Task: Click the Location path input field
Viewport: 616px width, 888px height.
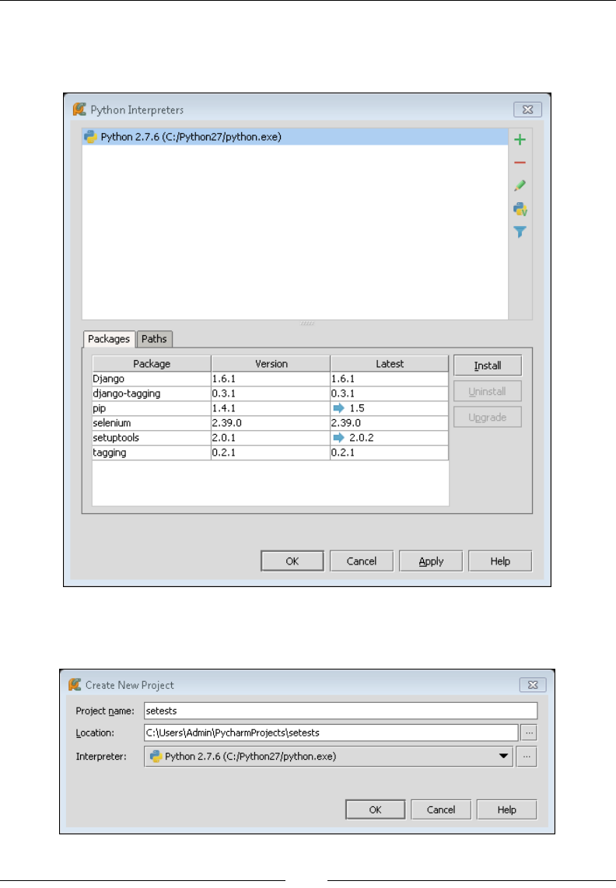Action: [x=331, y=732]
